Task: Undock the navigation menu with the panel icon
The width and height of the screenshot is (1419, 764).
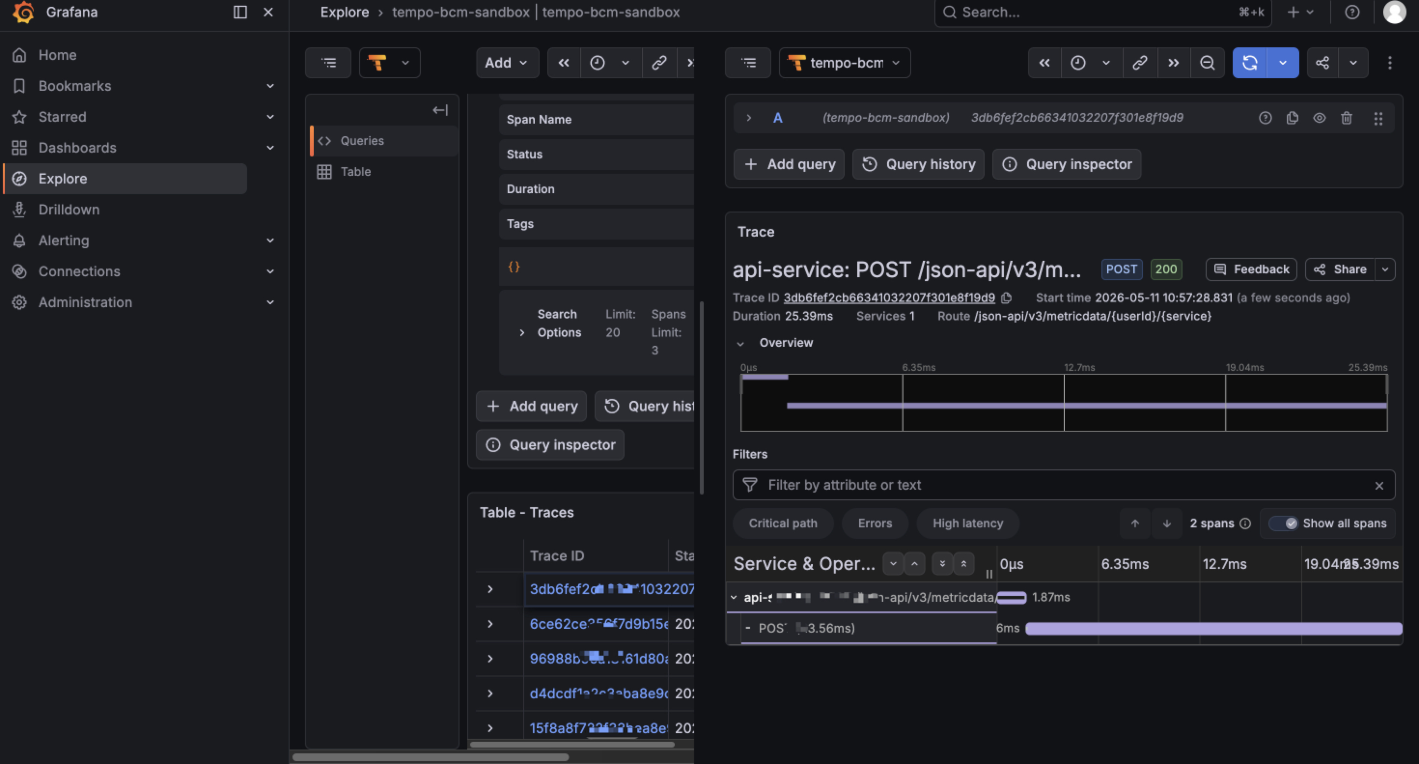Action: coord(240,12)
